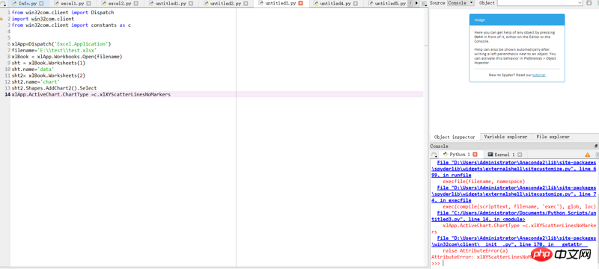Click the console tabs browse icon
The width and height of the screenshot is (599, 269).
[434, 155]
